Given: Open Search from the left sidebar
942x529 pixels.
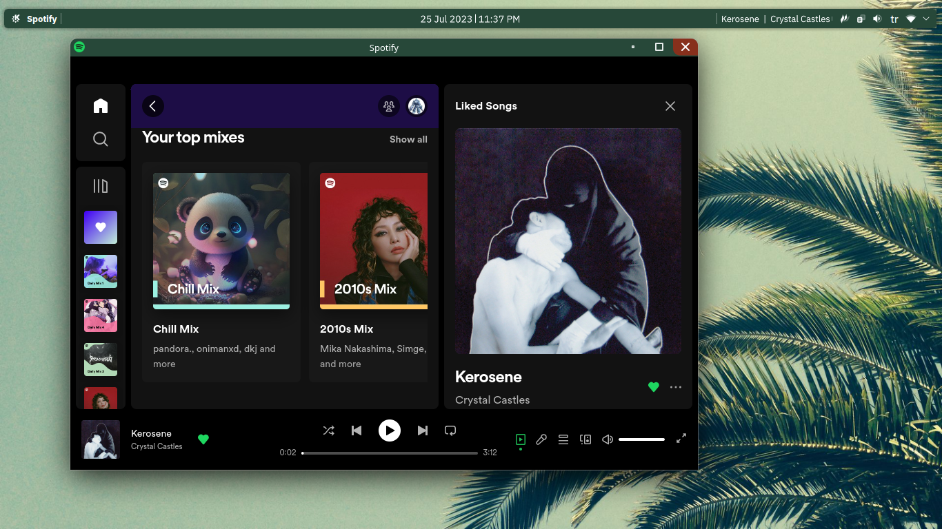Looking at the screenshot, I should pos(101,140).
